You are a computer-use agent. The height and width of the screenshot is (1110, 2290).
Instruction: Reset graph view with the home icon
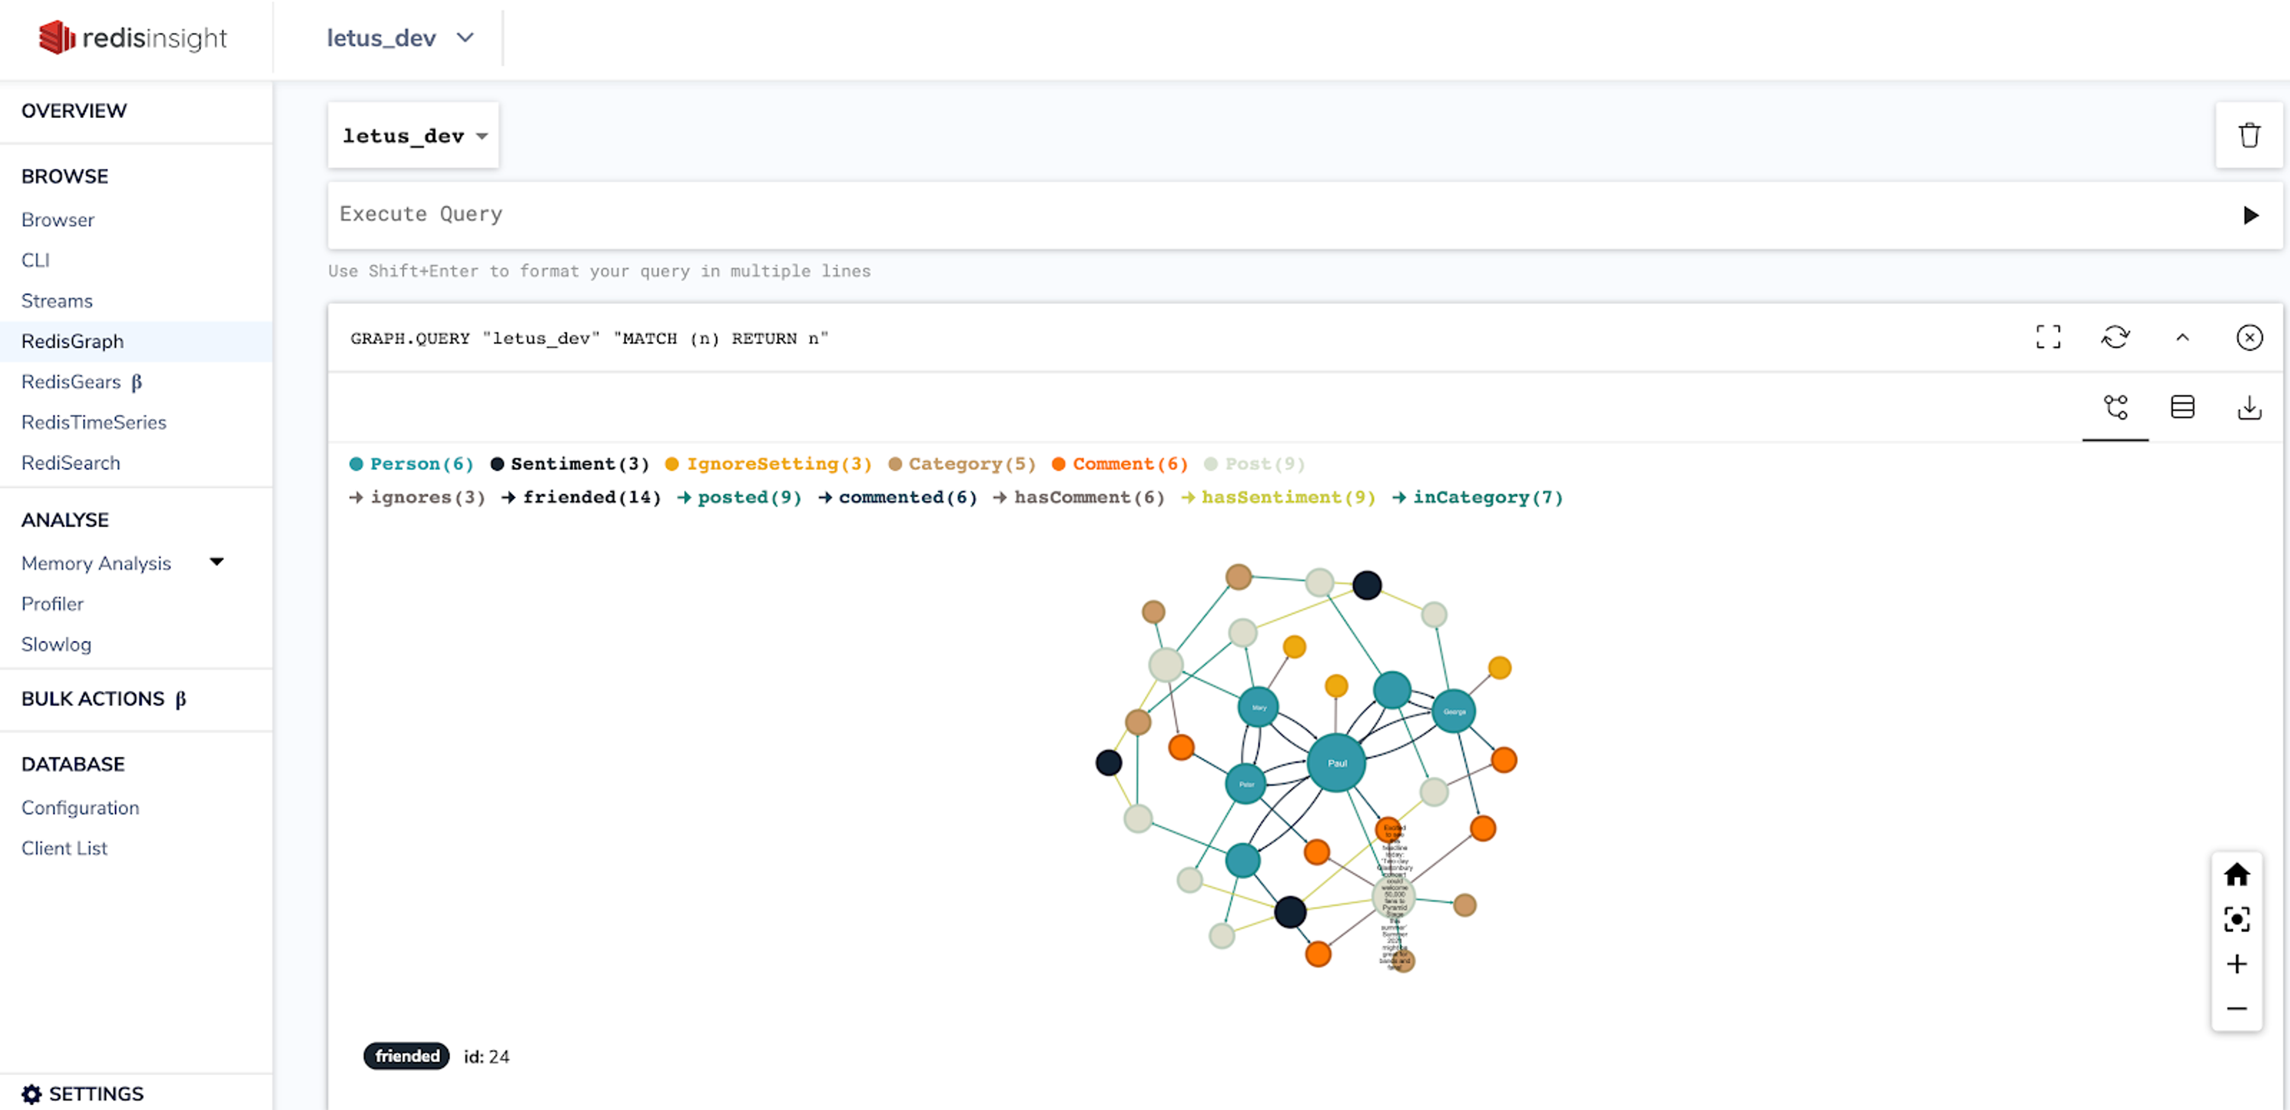[2237, 875]
